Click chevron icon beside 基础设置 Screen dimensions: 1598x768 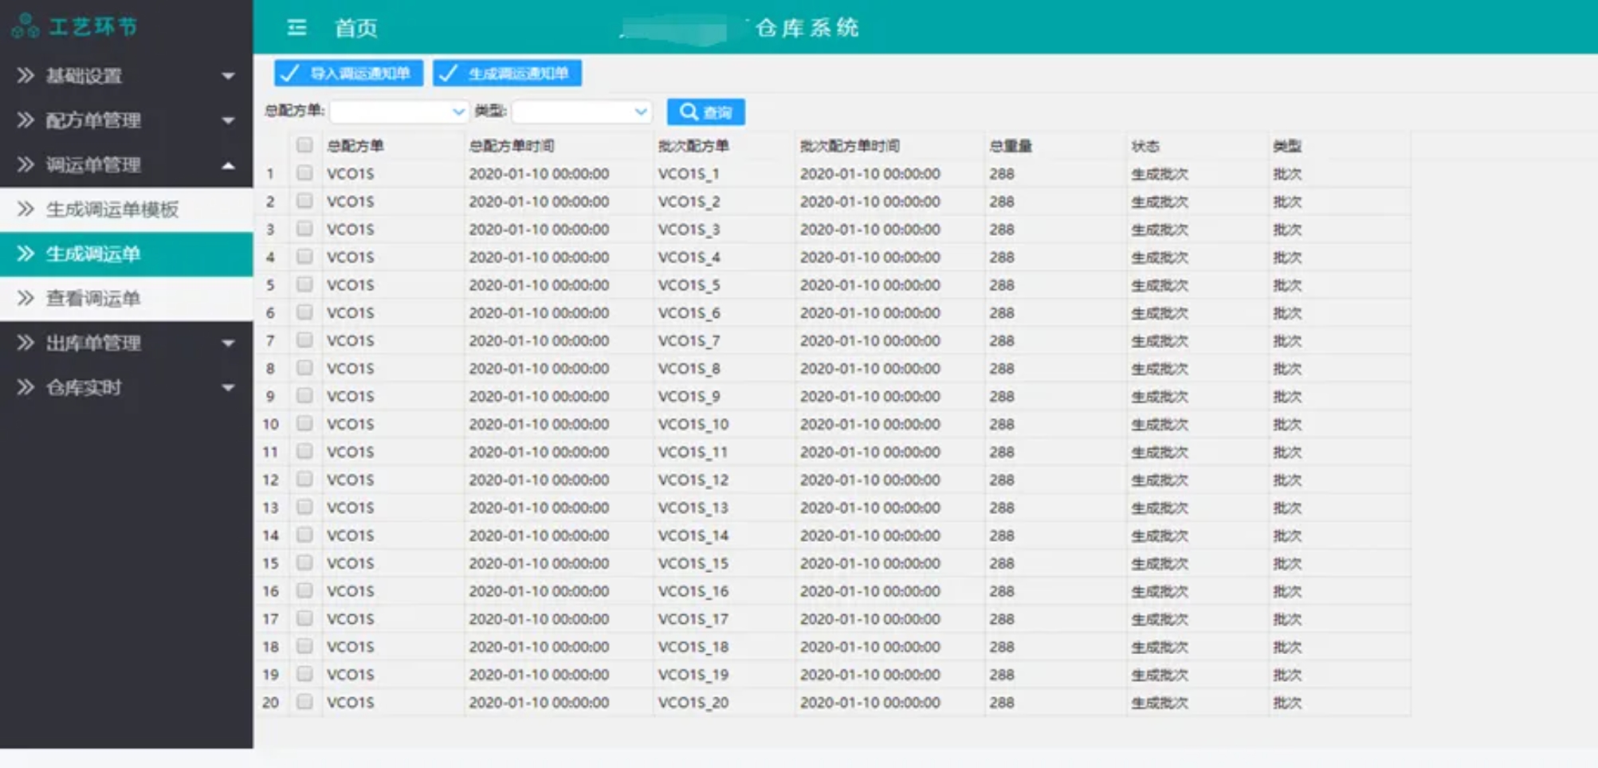click(26, 76)
